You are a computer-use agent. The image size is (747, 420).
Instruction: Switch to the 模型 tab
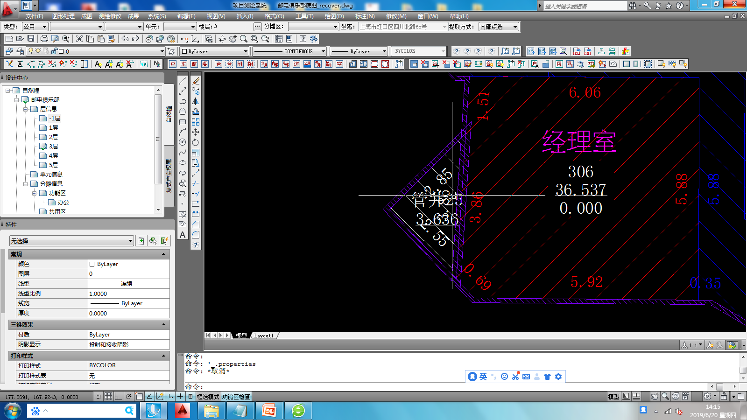click(241, 336)
